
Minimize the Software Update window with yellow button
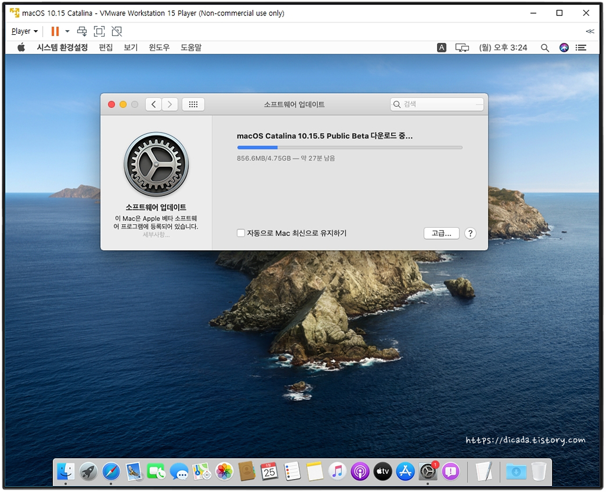tap(123, 104)
